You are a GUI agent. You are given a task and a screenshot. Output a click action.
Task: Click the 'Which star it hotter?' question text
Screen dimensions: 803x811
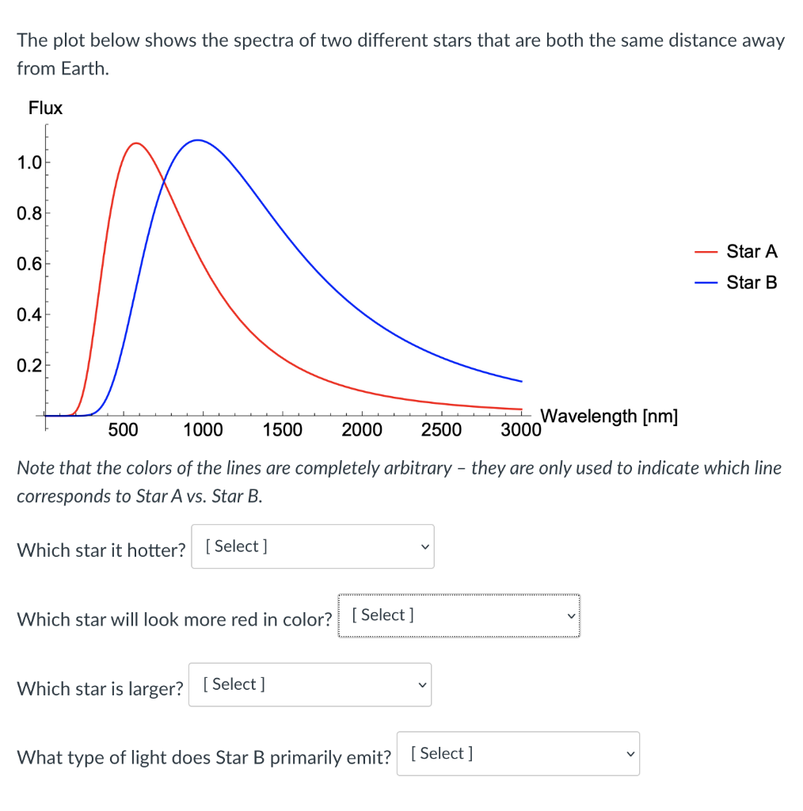(100, 550)
